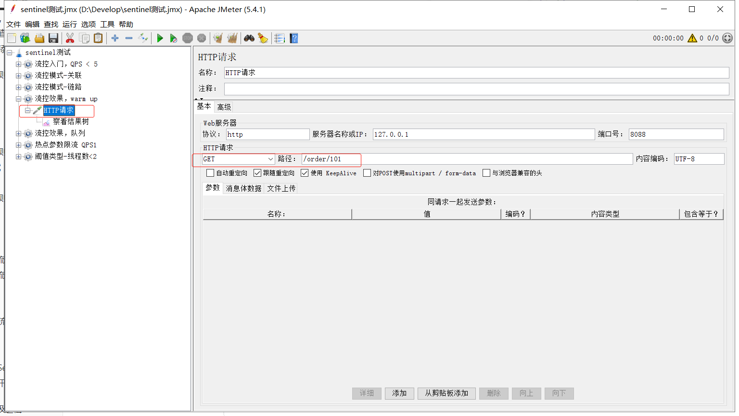Viewport: 739px width, 416px height.
Task: Switch to the 文件上传 tab
Action: [x=281, y=188]
